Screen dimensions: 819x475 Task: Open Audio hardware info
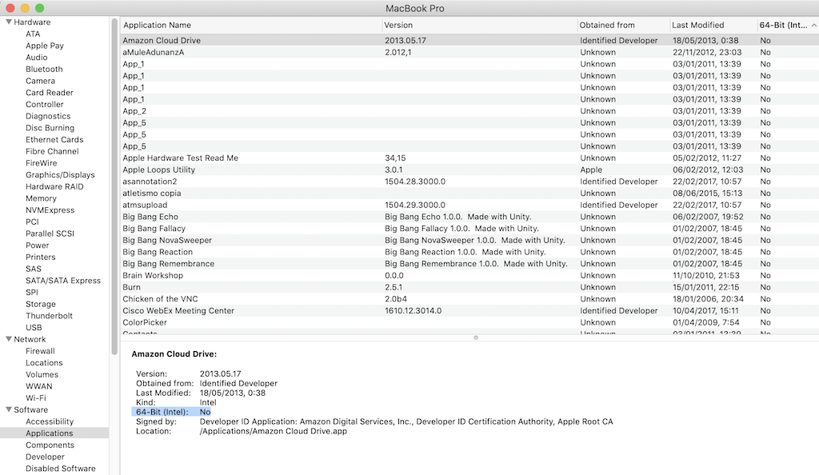(x=37, y=58)
